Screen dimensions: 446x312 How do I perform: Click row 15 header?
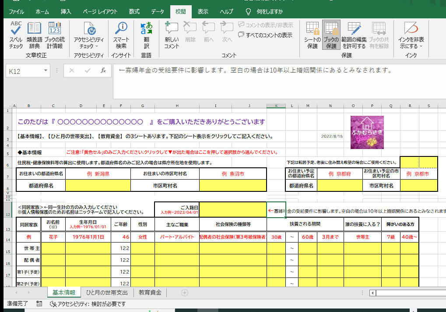click(8, 249)
